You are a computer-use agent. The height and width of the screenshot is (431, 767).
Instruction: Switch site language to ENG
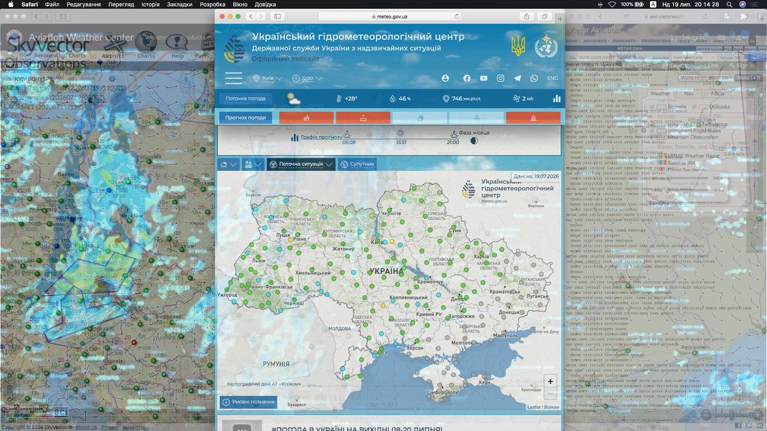(x=552, y=78)
